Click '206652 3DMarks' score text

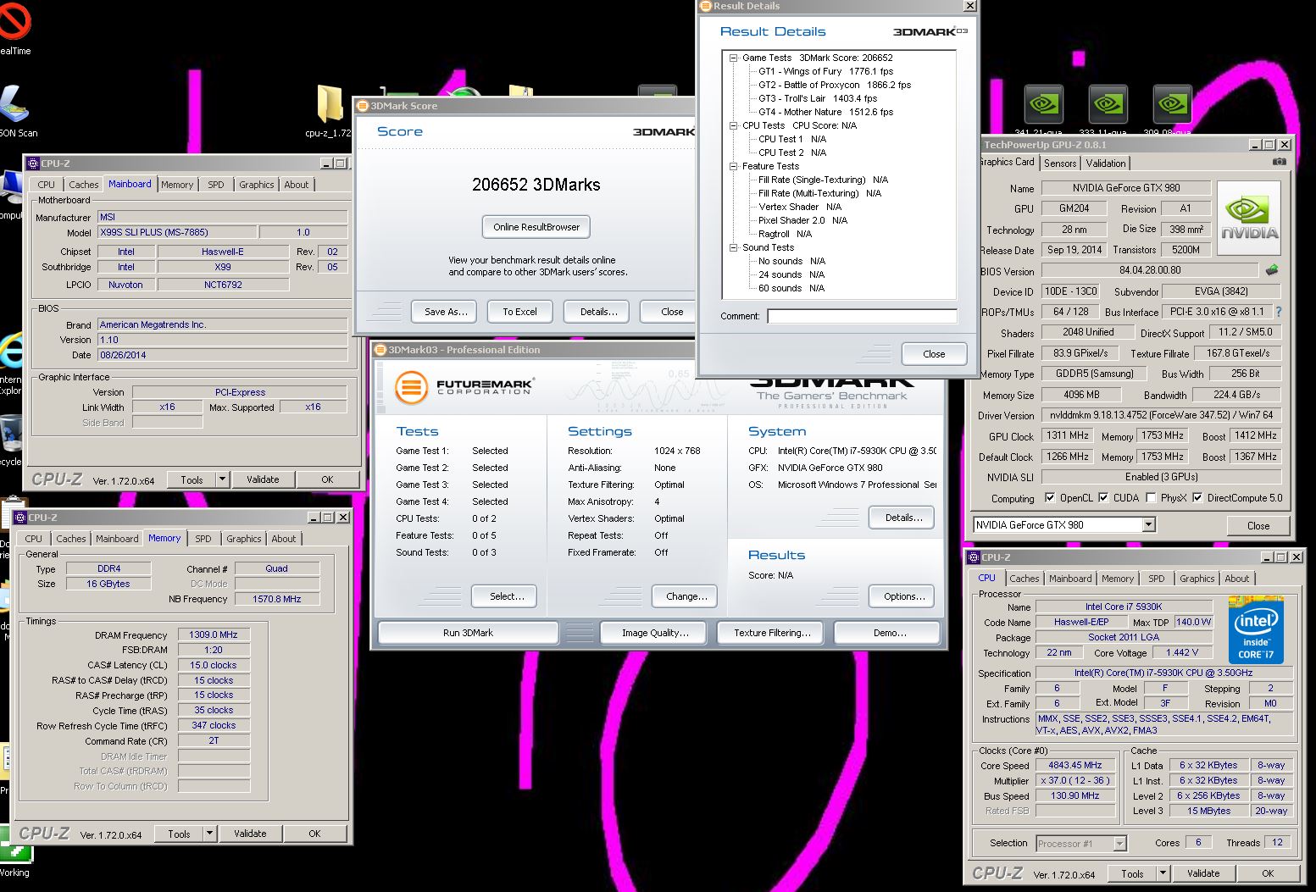click(x=536, y=185)
